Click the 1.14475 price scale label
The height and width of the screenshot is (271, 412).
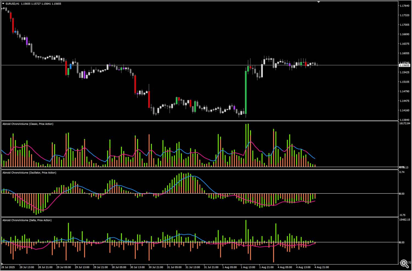tap(404, 101)
